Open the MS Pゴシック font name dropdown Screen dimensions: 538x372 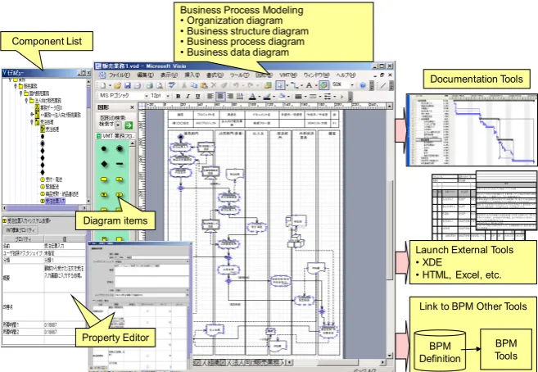pos(147,96)
